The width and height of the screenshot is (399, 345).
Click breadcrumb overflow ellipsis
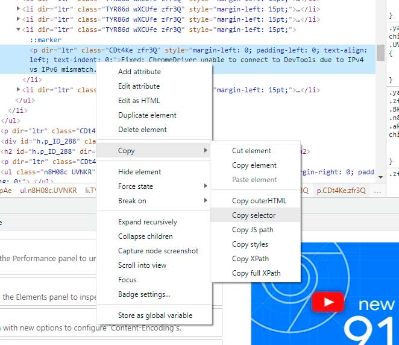coord(378,191)
